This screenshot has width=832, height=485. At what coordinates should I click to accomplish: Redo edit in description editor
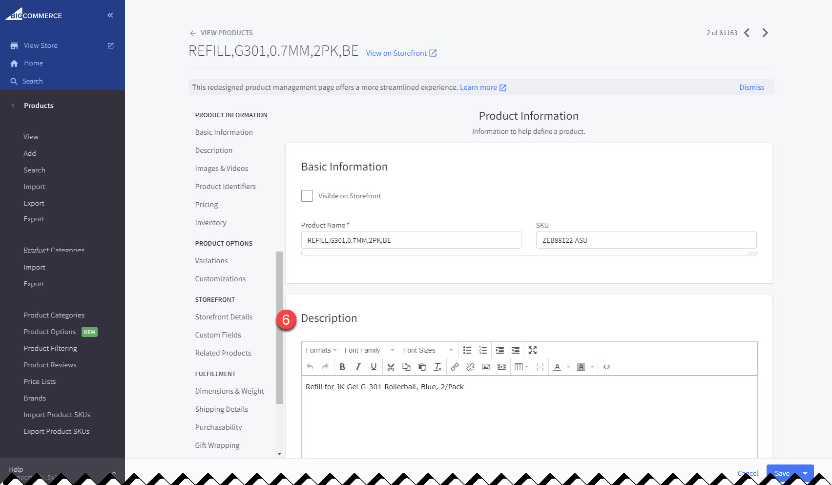[x=326, y=367]
